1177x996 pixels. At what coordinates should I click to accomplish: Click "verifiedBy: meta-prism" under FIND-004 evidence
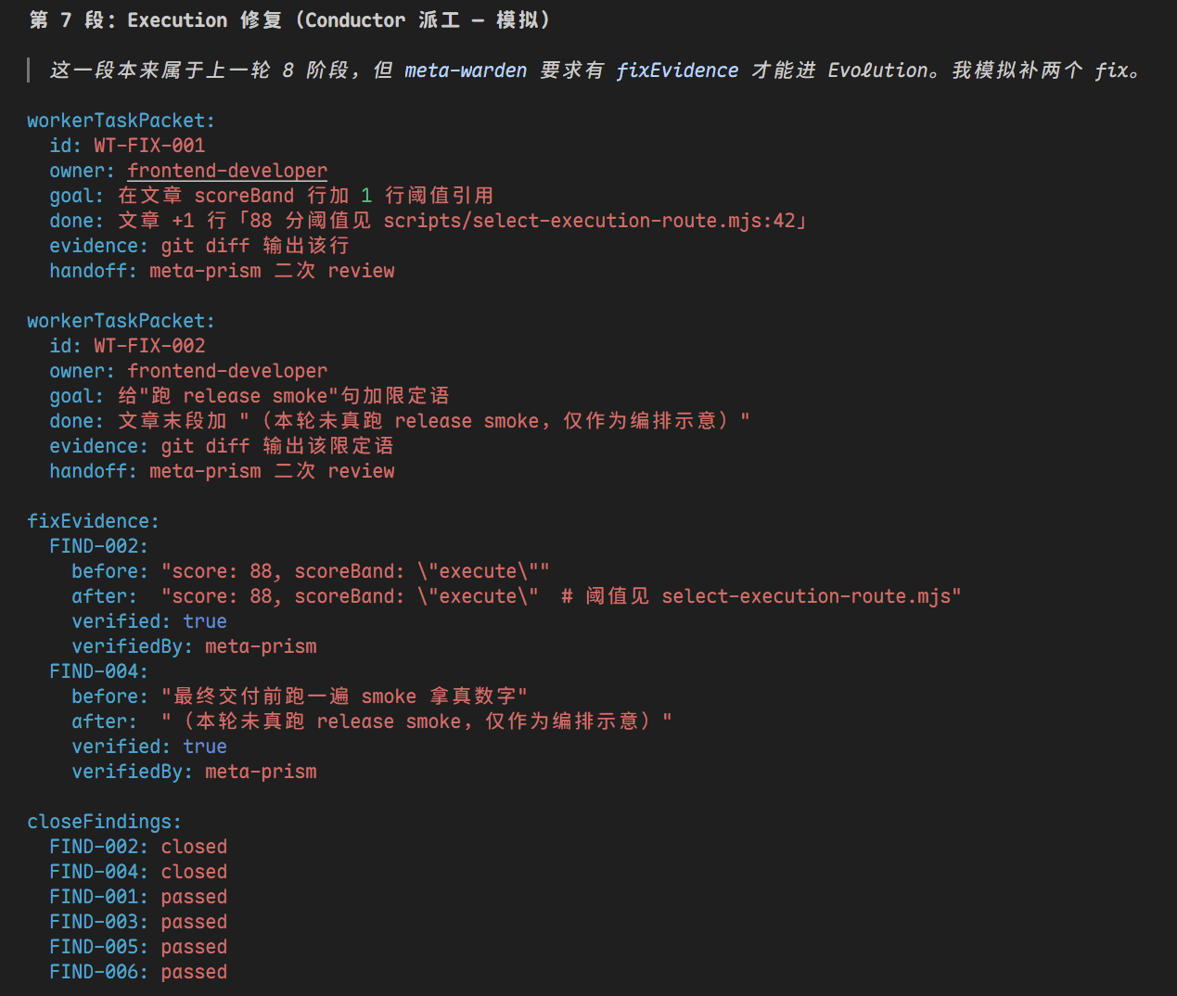point(194,772)
